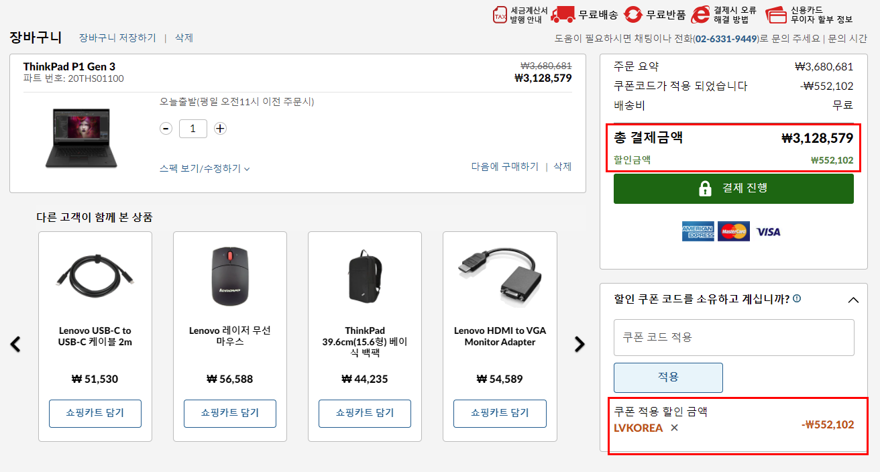Remove the LVKOREA coupon with the X
The height and width of the screenshot is (472, 880).
[x=674, y=428]
